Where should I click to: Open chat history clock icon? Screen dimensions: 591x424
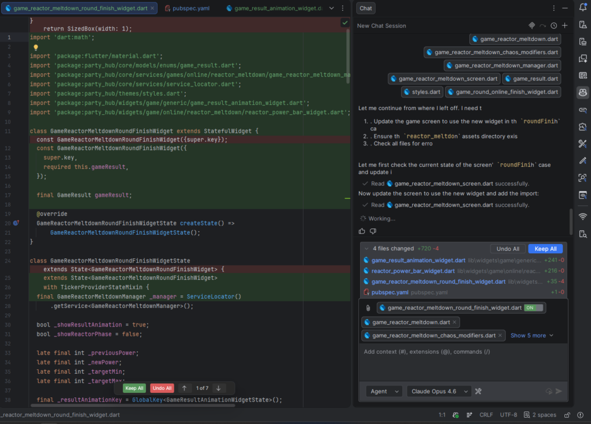554,25
